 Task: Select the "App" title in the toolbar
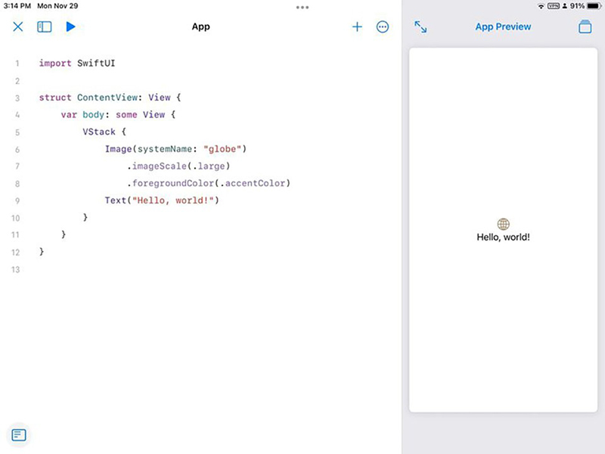click(200, 26)
